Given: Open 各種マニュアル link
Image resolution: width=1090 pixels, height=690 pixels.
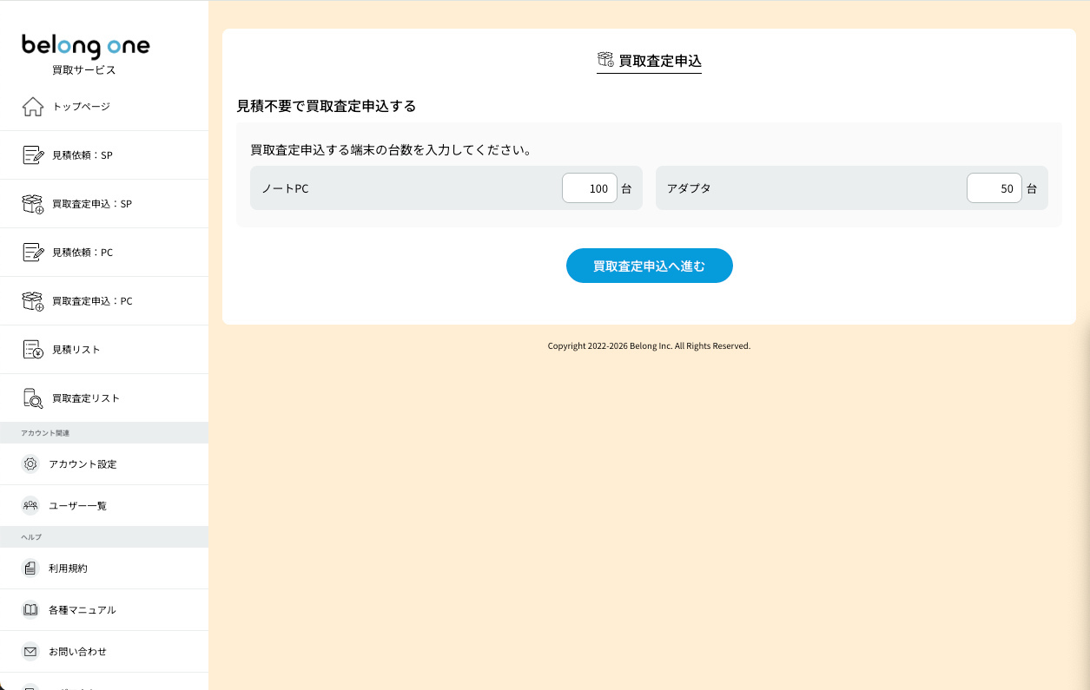Looking at the screenshot, I should pyautogui.click(x=104, y=610).
